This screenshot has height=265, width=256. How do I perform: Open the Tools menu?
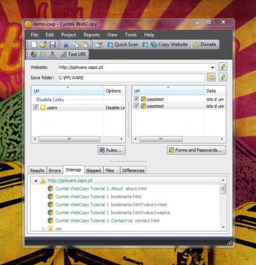[x=131, y=35]
